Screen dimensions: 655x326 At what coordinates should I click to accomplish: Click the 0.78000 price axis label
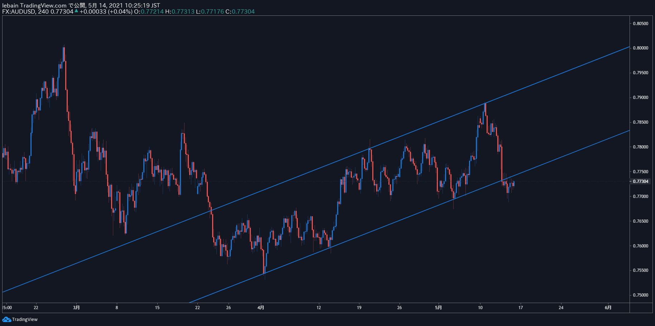tap(640, 147)
